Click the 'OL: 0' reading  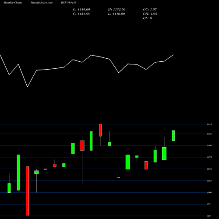(147, 18)
